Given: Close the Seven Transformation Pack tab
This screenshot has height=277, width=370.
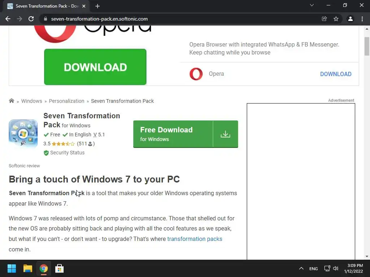Looking at the screenshot, I should (84, 6).
